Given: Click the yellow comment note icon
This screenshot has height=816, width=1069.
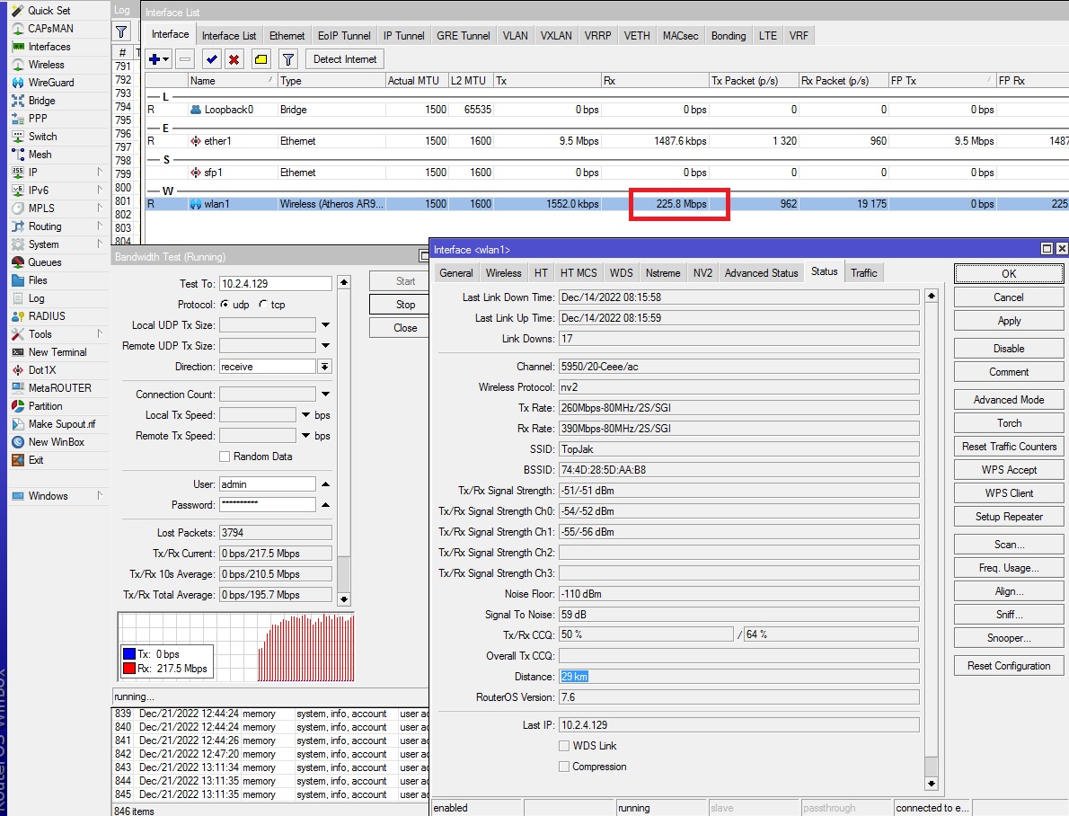Looking at the screenshot, I should (261, 59).
